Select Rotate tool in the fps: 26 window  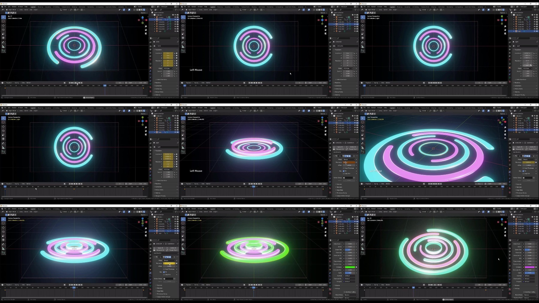363,232
